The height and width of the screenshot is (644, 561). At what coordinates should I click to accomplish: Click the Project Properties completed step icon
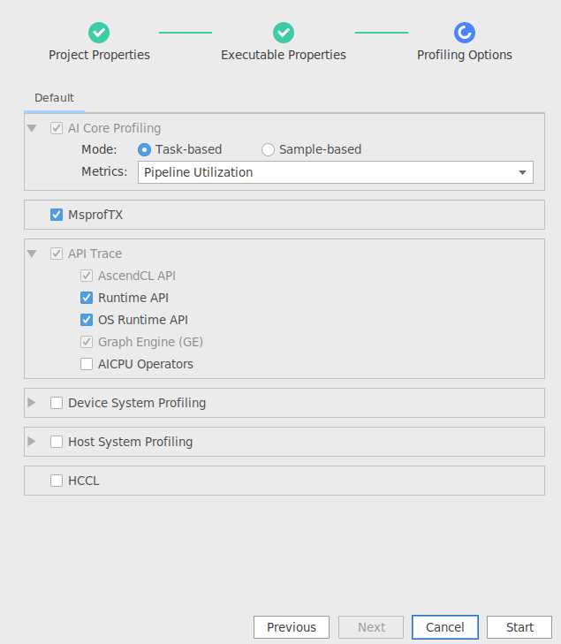(99, 33)
